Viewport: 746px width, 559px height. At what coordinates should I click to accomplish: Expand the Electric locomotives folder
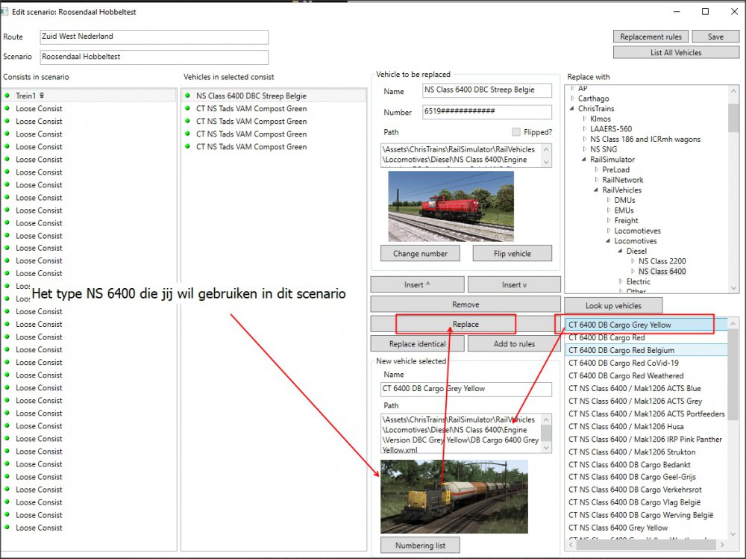click(621, 281)
